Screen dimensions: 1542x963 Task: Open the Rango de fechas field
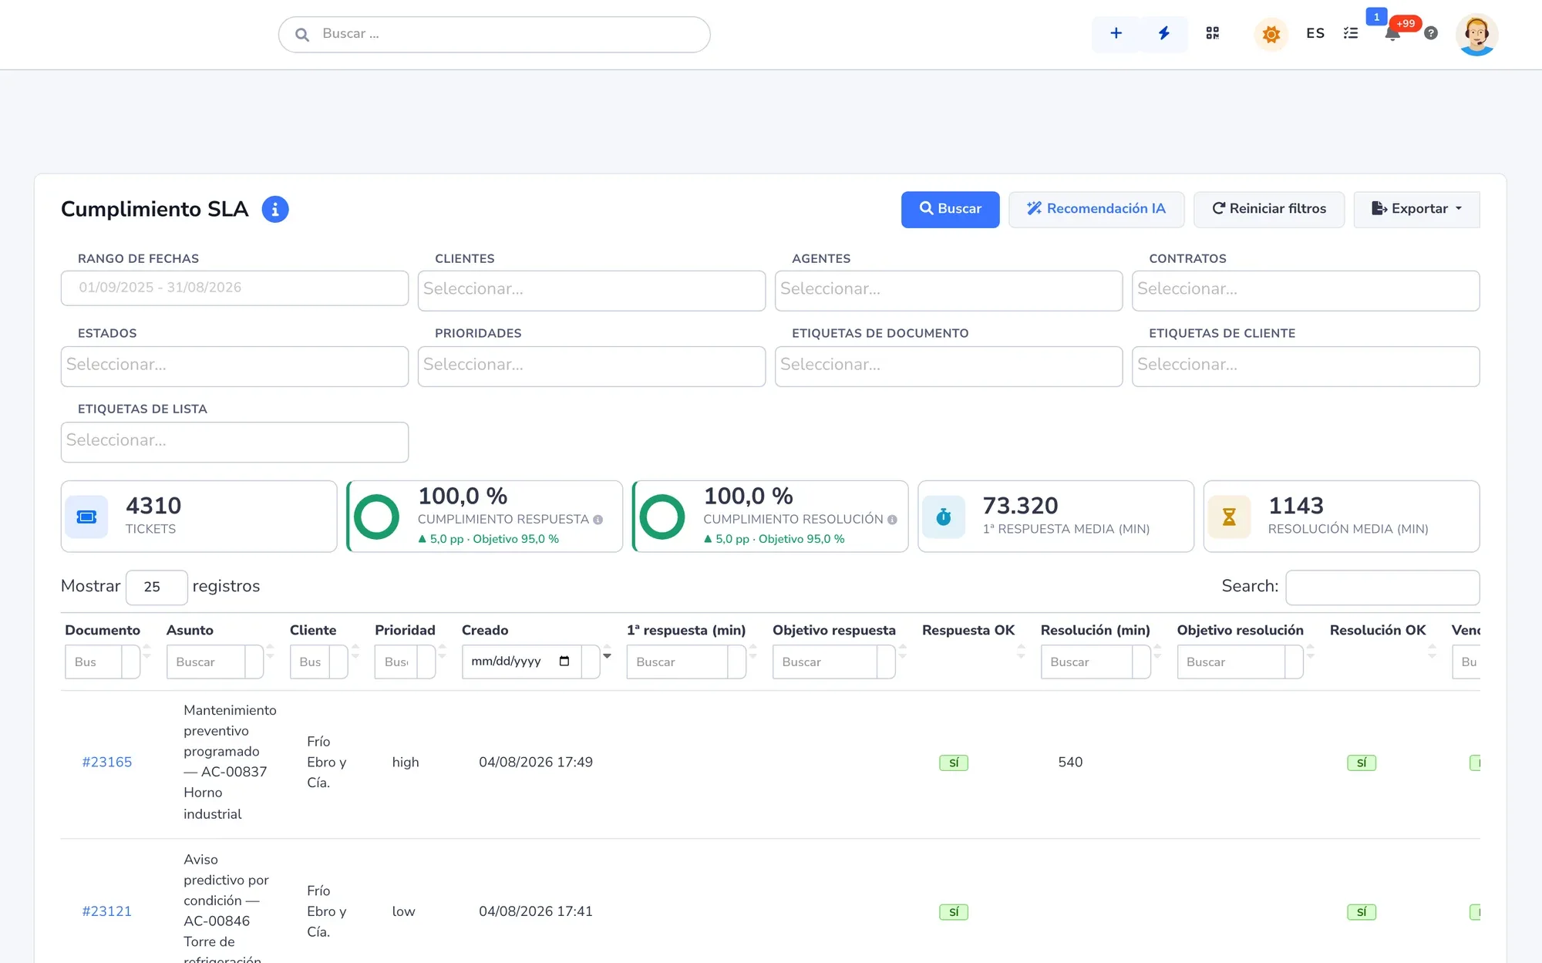coord(234,288)
